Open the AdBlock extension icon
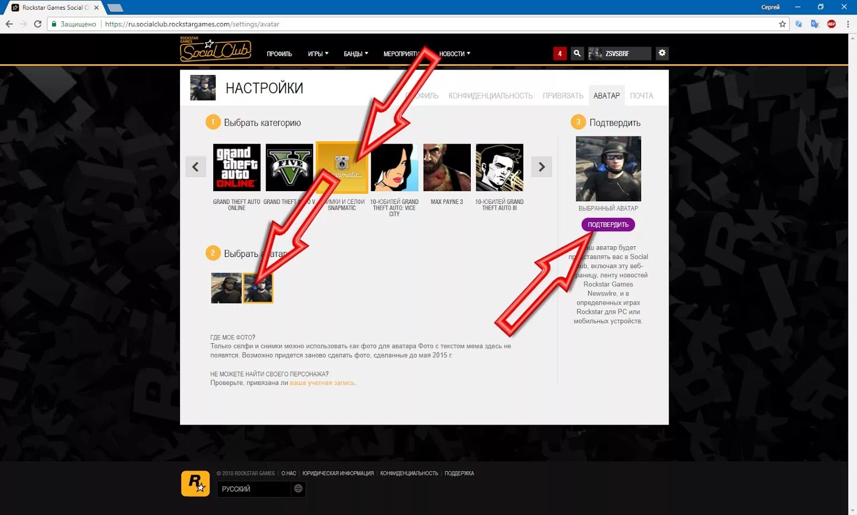Viewport: 857px width, 515px height. click(x=831, y=24)
